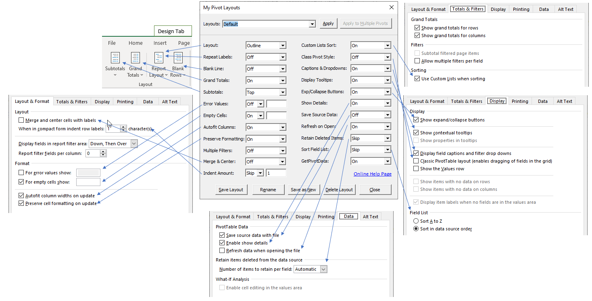Open the Subtotals Top dropdown
This screenshot has height=301, width=592.
tap(282, 92)
